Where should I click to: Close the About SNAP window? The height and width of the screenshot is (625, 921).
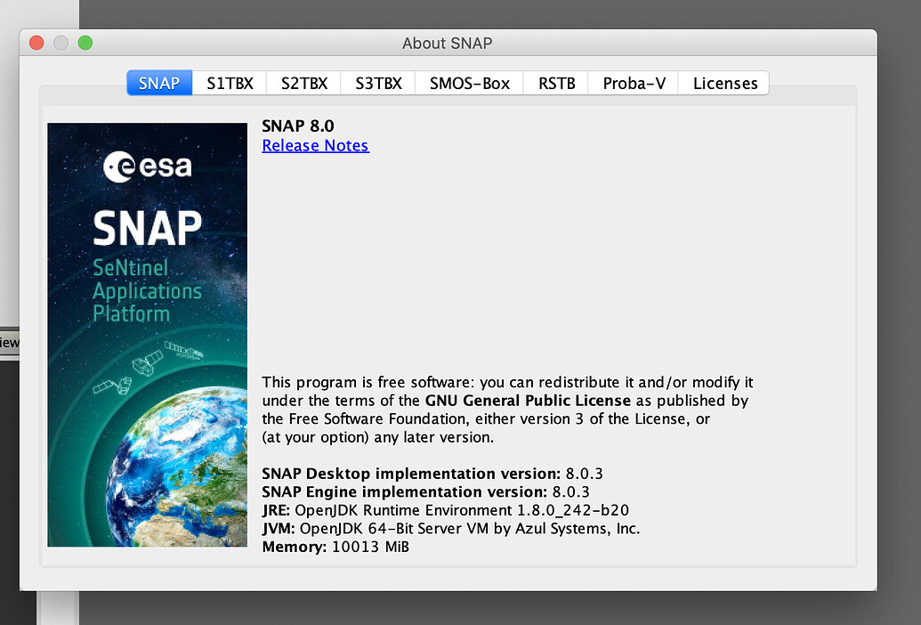pos(36,43)
